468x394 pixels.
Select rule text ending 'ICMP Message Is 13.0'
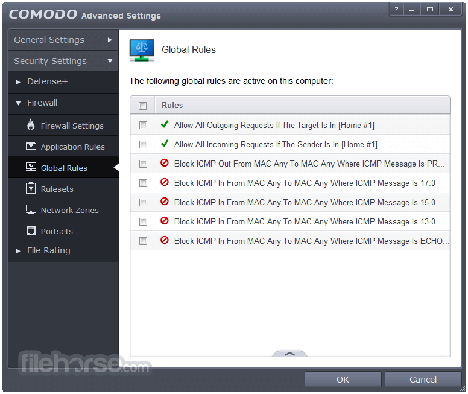tap(305, 221)
